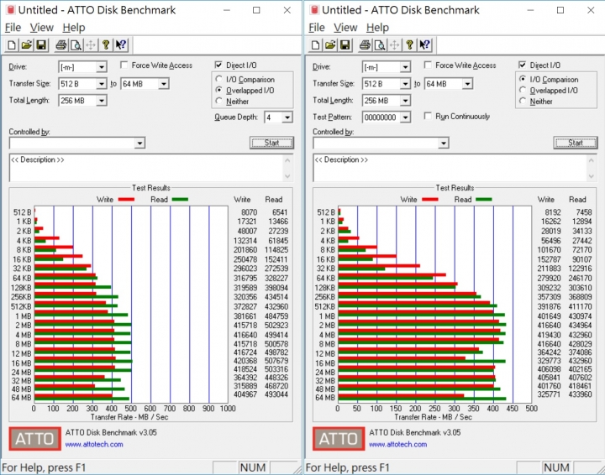This screenshot has width=605, height=475.
Task: Click description scrollbar down arrow, left window
Action: coord(287,176)
